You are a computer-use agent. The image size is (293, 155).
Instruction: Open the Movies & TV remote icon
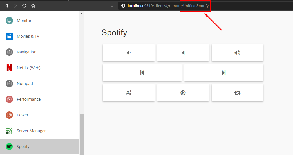[x=9, y=36]
